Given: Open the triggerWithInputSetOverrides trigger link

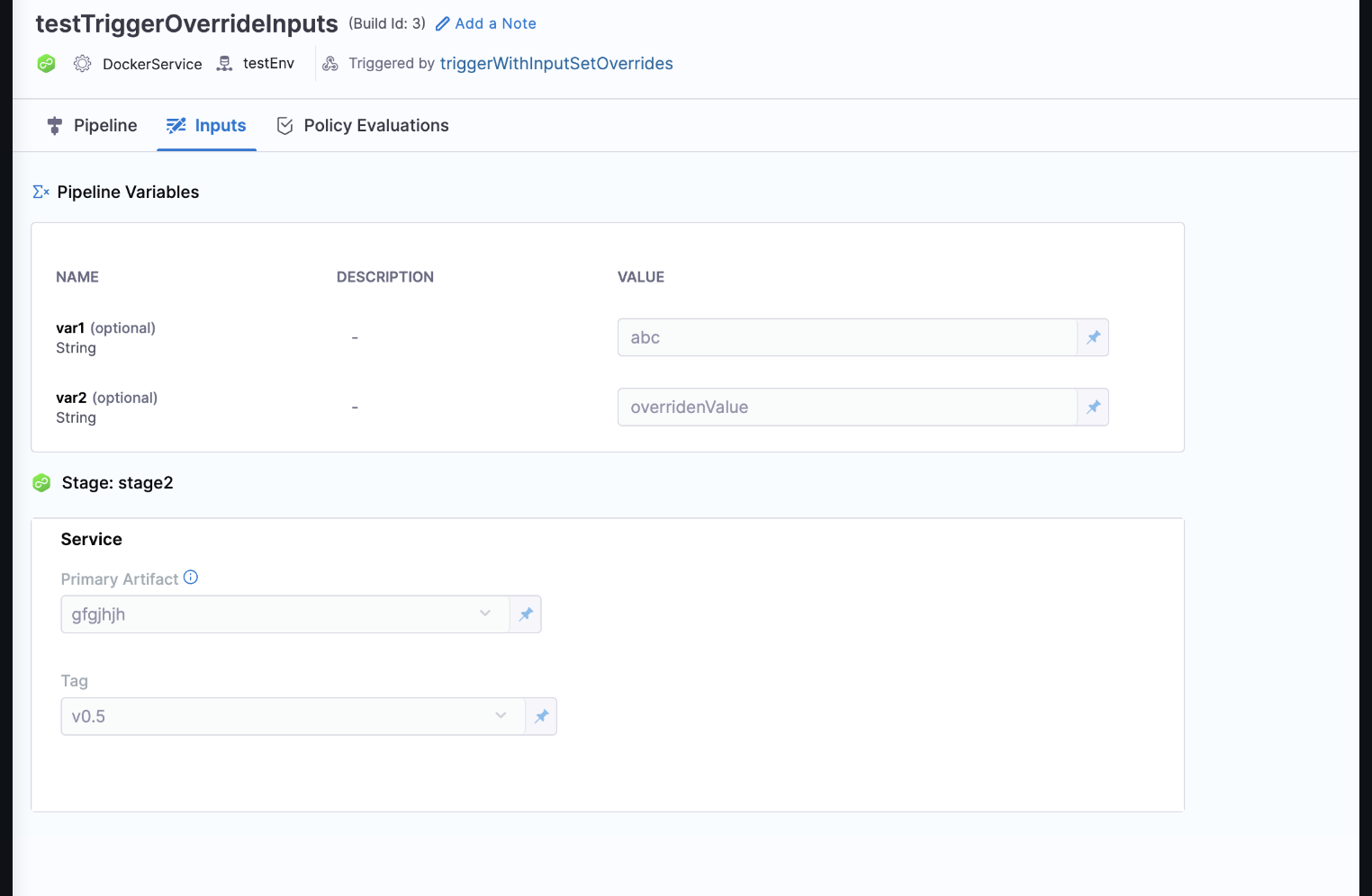Looking at the screenshot, I should 556,64.
